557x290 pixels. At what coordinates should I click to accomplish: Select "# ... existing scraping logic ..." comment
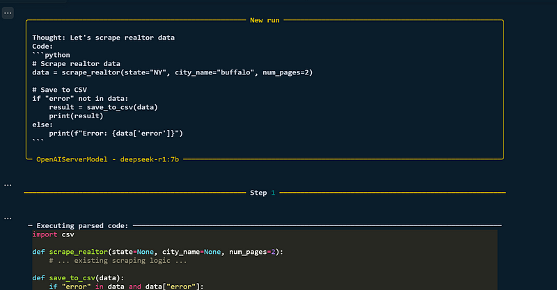pos(118,261)
